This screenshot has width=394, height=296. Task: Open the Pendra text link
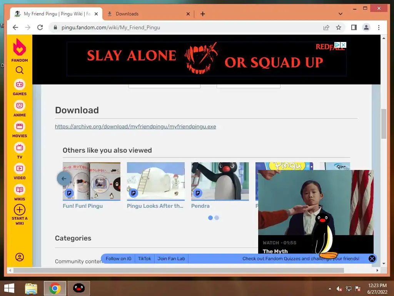[x=200, y=206]
